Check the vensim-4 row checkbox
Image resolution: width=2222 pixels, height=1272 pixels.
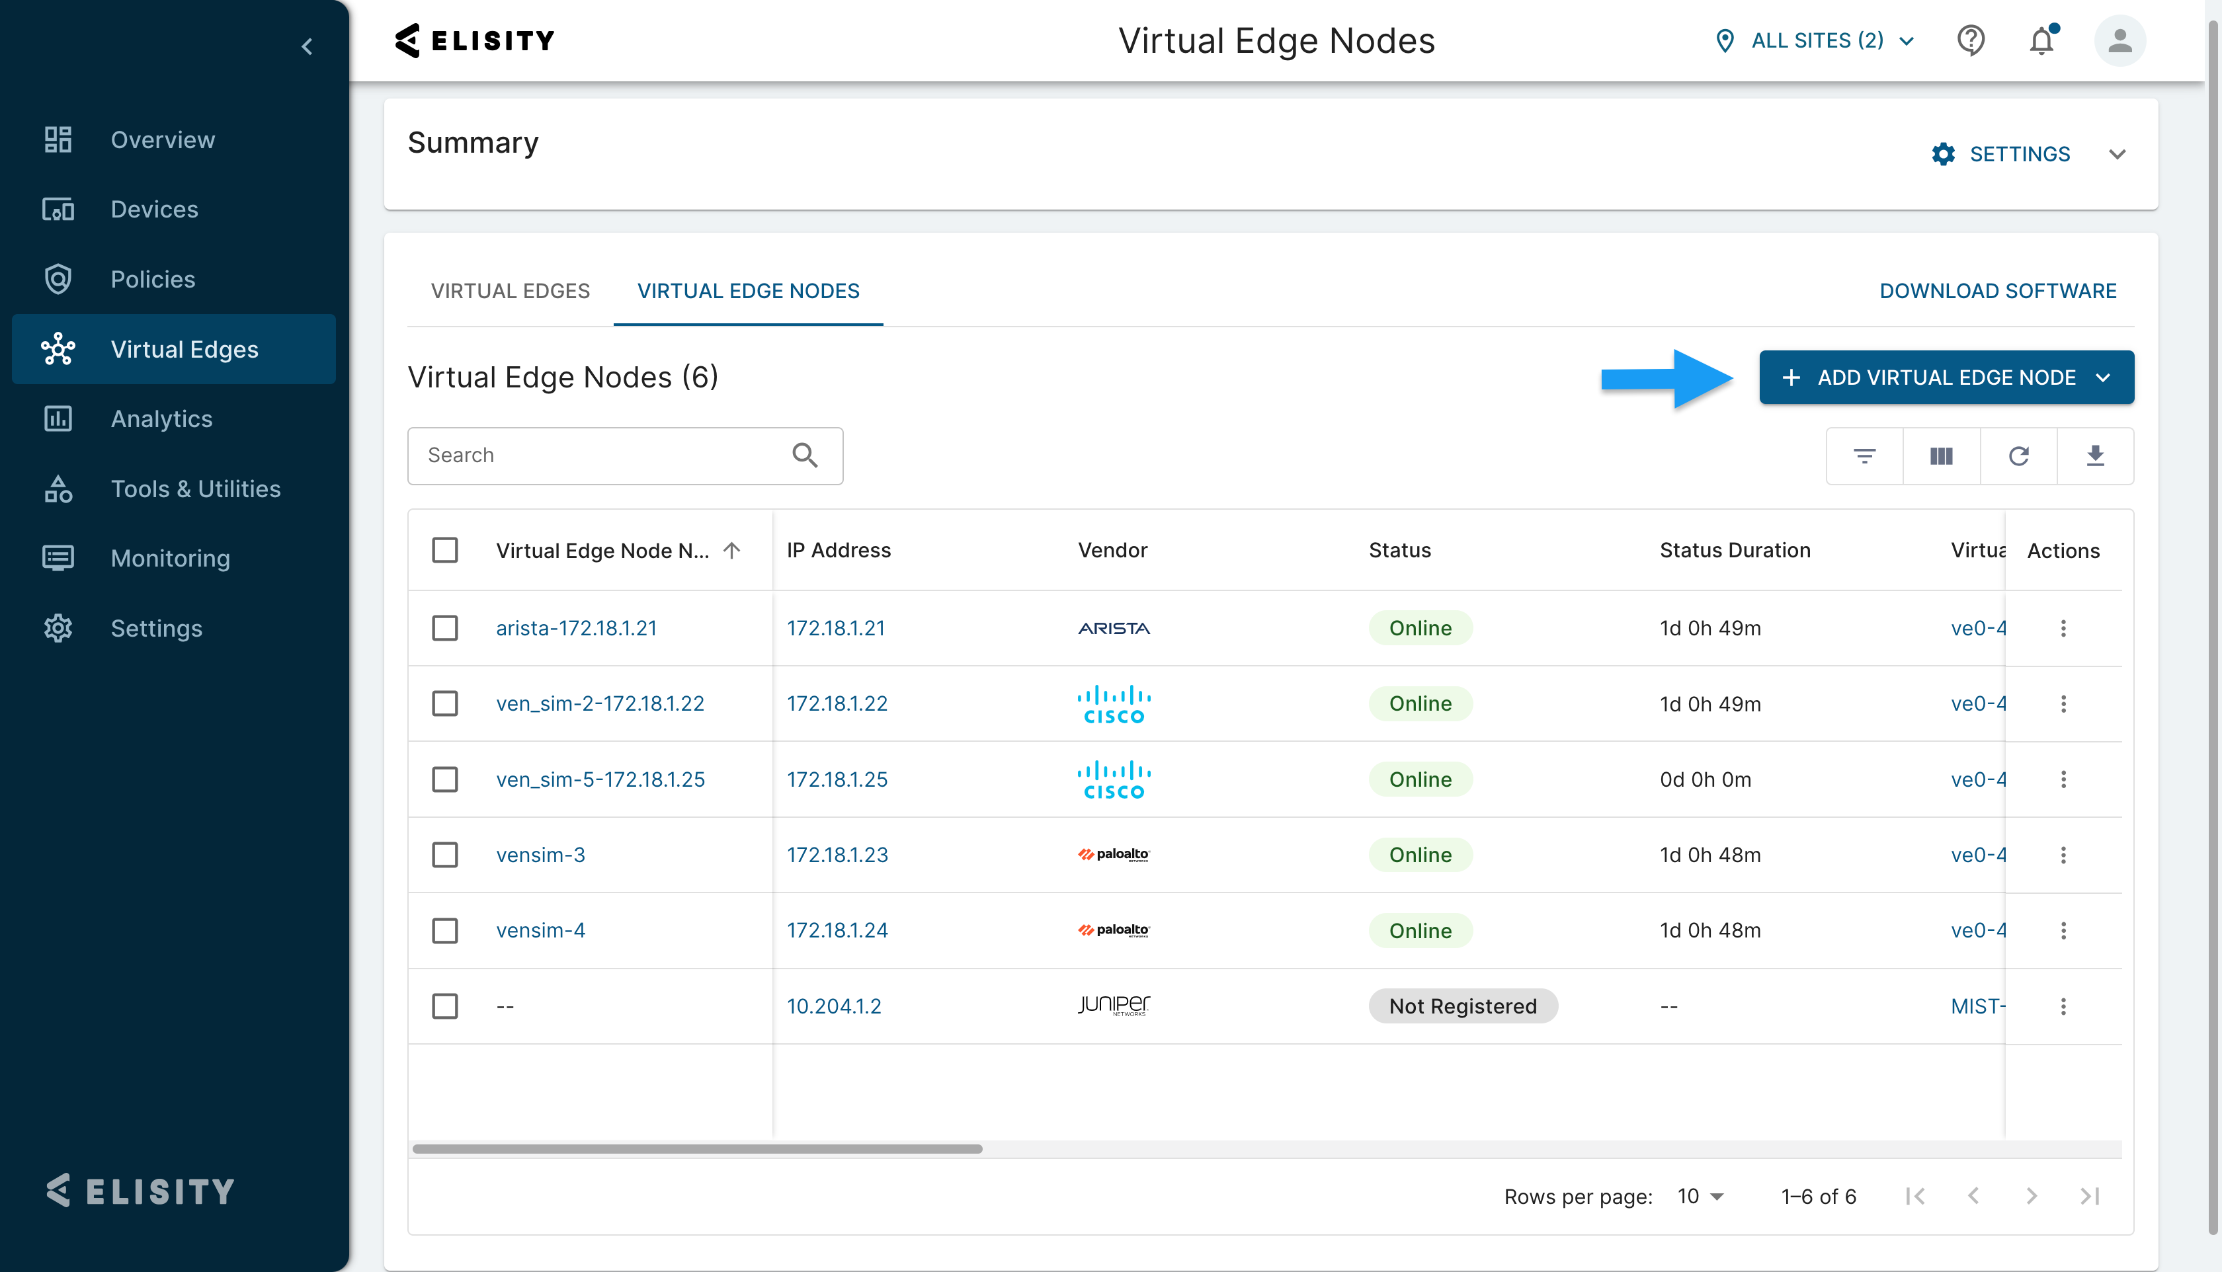[445, 930]
